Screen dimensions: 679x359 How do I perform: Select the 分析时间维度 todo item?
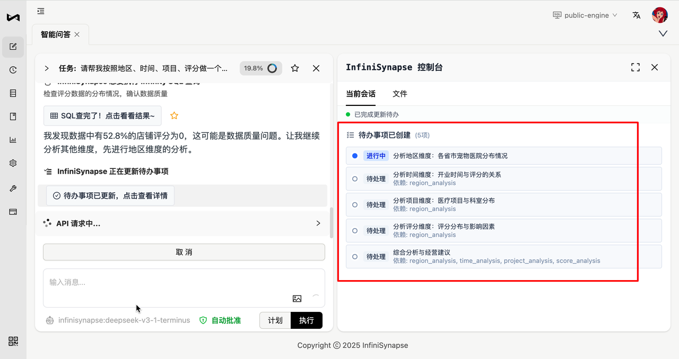(504, 178)
